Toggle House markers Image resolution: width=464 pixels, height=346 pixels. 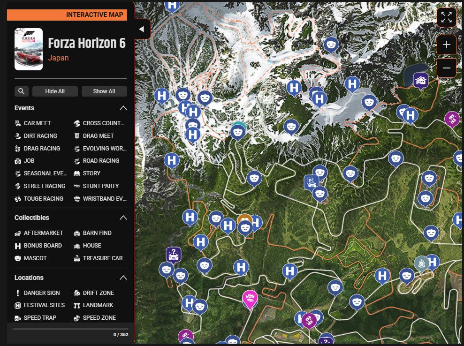87,246
